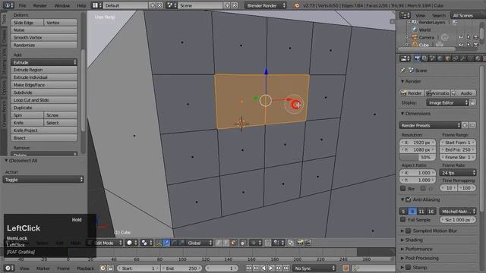Image resolution: width=486 pixels, height=273 pixels.
Task: Open the Render menu
Action: 40,5
